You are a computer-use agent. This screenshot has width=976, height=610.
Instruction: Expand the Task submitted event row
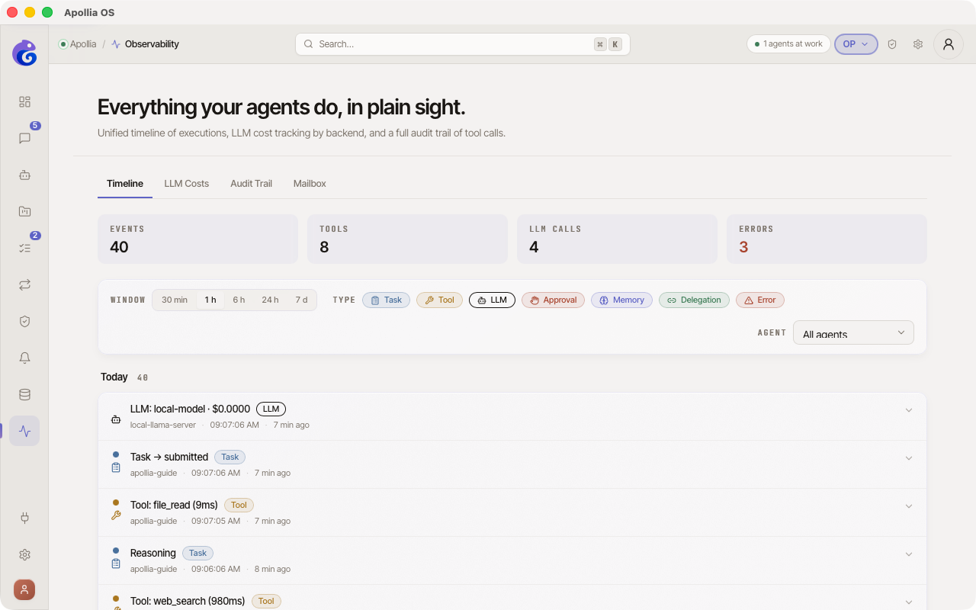coord(909,458)
